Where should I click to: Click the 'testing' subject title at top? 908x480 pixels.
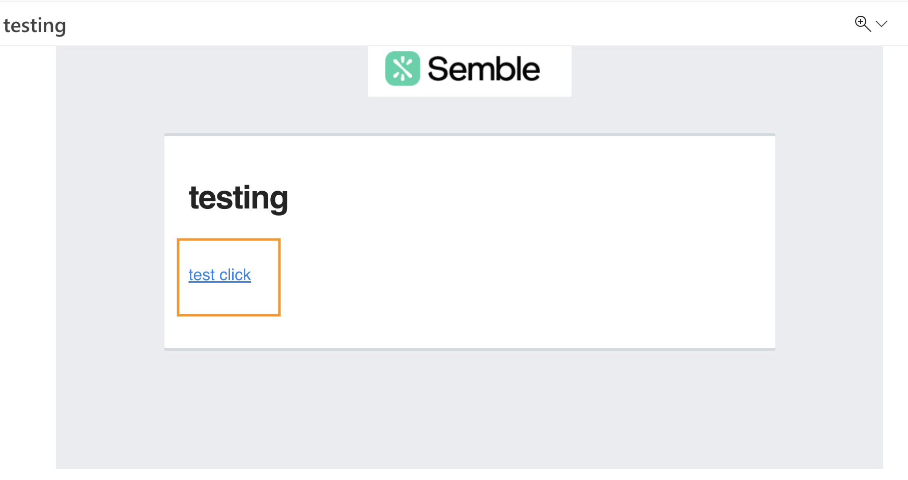pos(35,25)
